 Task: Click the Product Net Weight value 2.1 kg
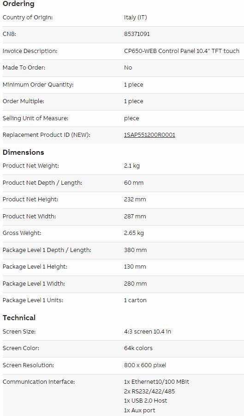tap(132, 166)
